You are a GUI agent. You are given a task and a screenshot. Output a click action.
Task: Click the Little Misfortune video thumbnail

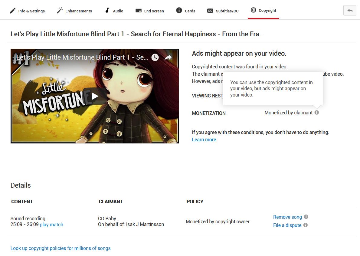pyautogui.click(x=95, y=96)
